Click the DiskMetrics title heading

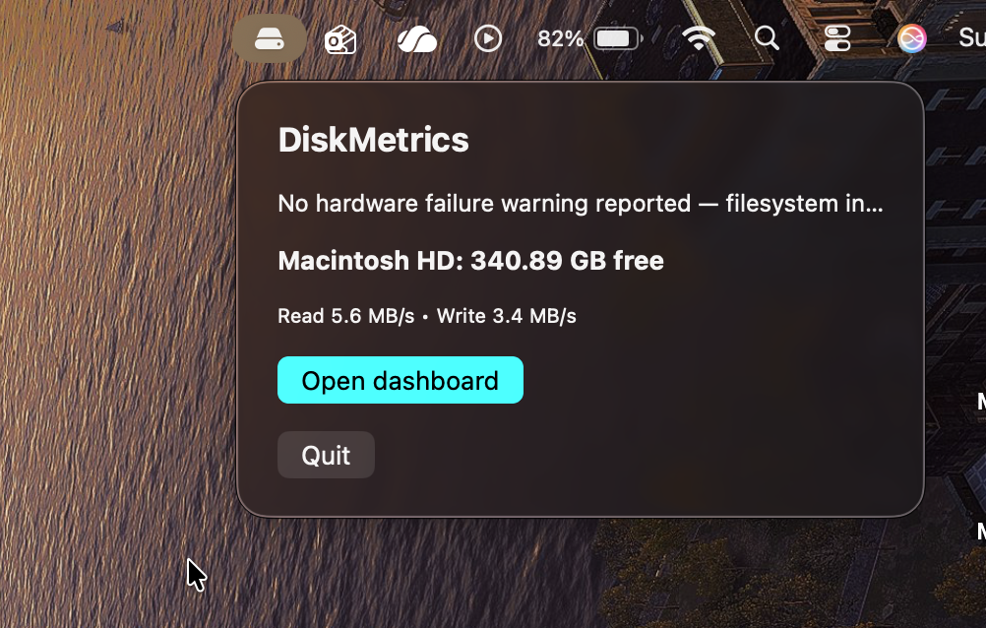tap(374, 140)
